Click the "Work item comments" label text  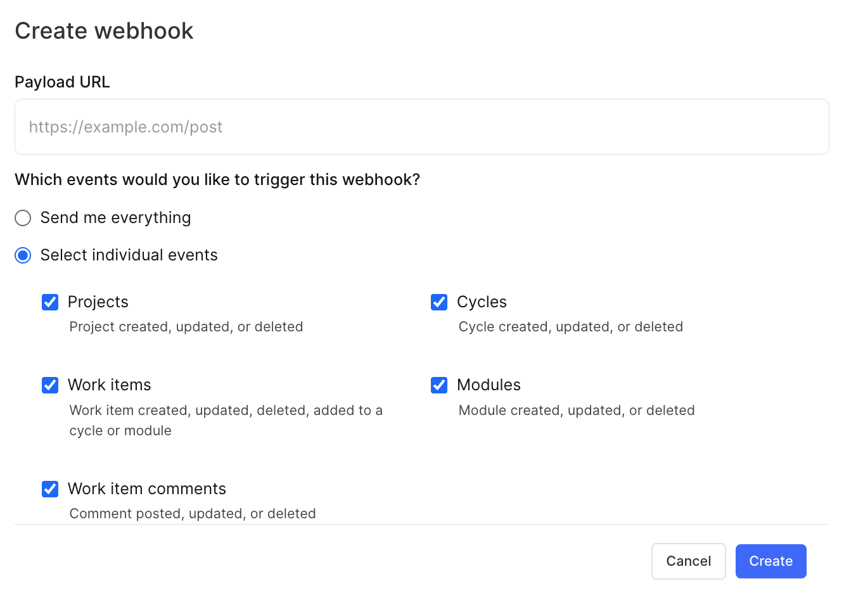click(x=147, y=489)
